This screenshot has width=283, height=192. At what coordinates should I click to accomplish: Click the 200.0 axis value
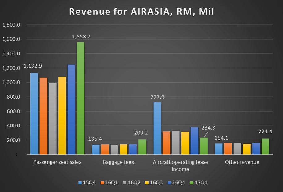coord(14,140)
